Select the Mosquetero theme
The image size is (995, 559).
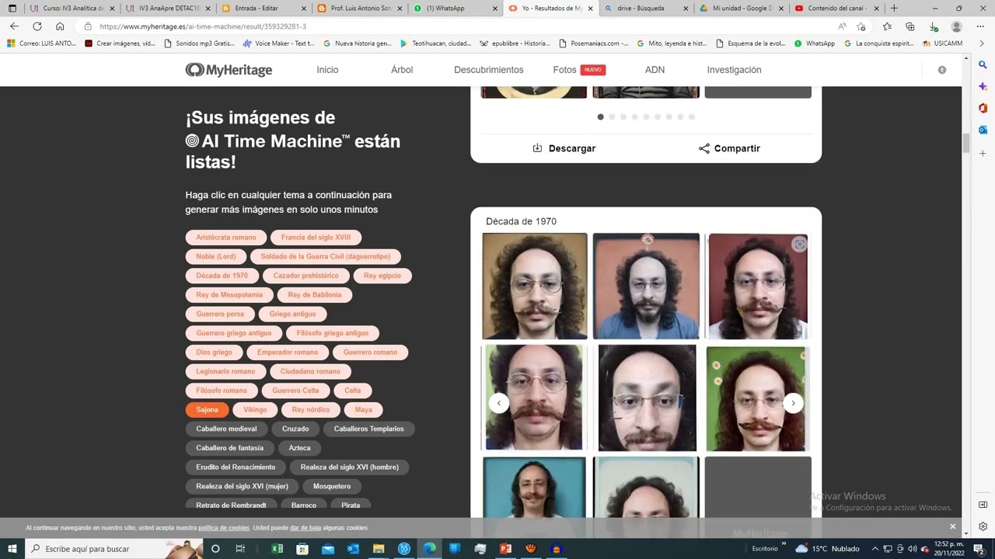(332, 486)
